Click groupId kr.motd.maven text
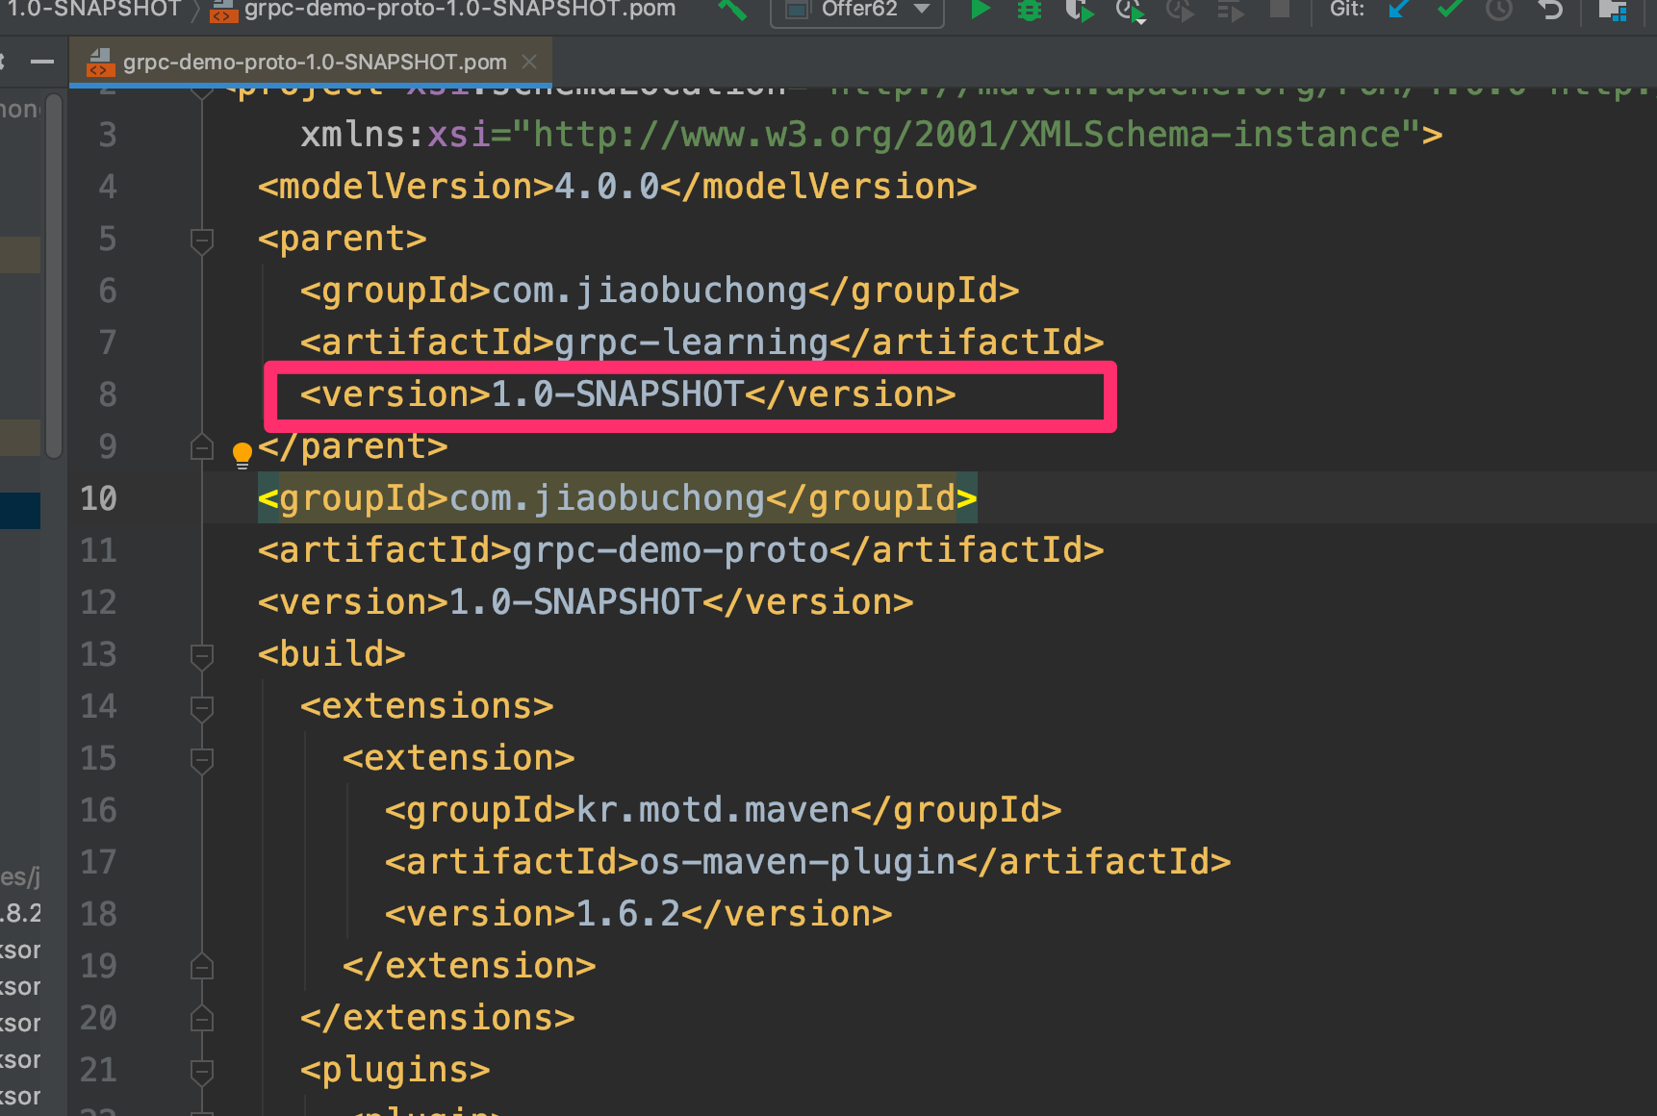 713,810
